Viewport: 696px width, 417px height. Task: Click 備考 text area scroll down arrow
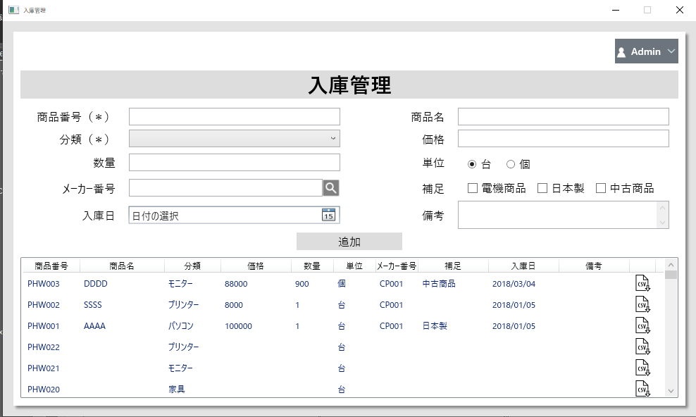click(663, 223)
